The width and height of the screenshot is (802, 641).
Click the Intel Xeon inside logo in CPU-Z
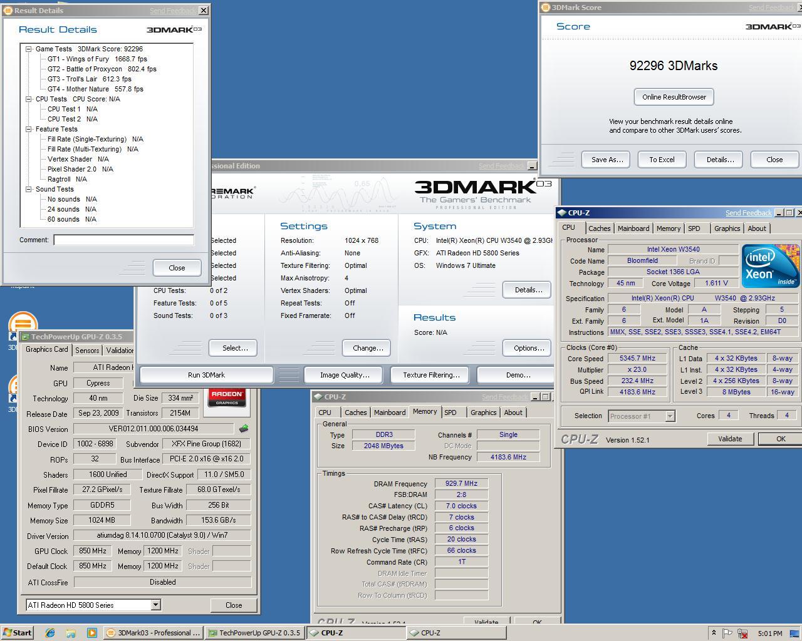[x=771, y=265]
